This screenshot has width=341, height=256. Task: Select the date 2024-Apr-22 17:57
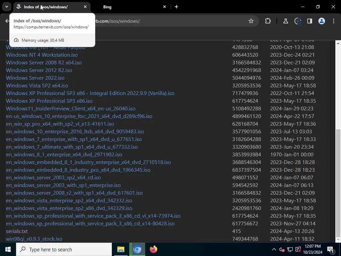pos(292,116)
